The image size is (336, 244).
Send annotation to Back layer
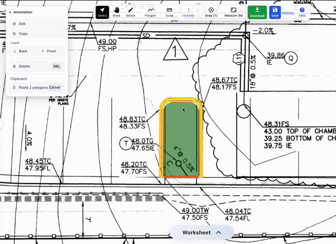[23, 51]
